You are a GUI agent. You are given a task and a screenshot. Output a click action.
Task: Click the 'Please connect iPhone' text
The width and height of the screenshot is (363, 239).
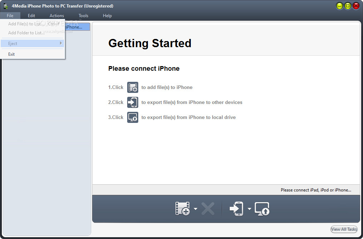coord(144,69)
